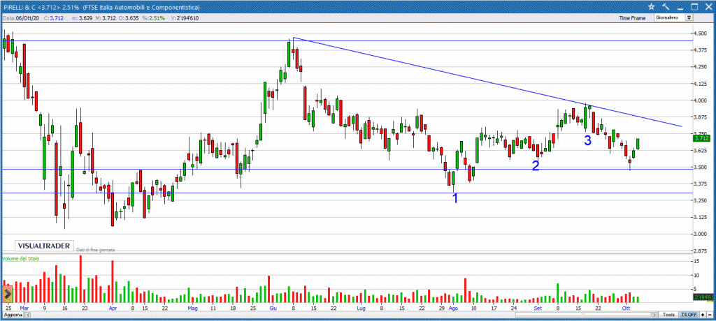This screenshot has height=321, width=716.
Task: Click the 'Dati di fine giornata' note
Action: tap(95, 250)
